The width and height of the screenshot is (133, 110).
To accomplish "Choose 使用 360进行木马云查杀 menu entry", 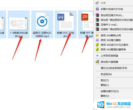I will coord(114,45).
